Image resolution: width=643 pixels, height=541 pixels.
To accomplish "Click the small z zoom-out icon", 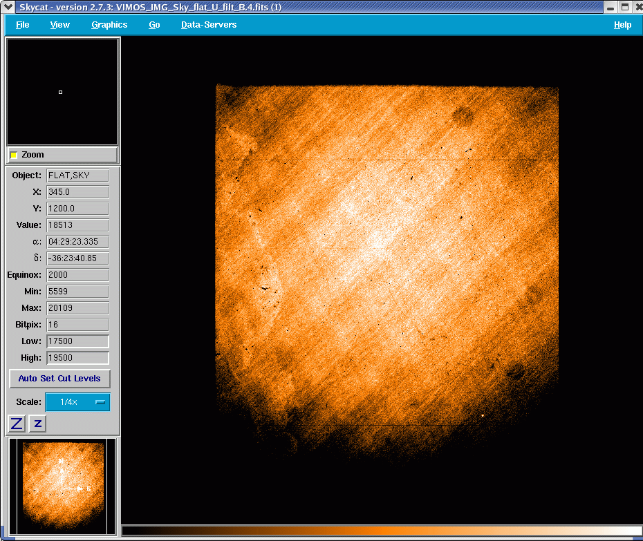I will tap(38, 424).
